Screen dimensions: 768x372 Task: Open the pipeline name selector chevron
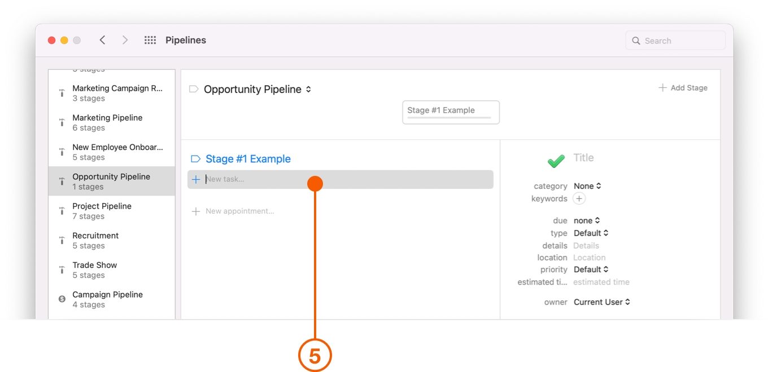pos(309,89)
